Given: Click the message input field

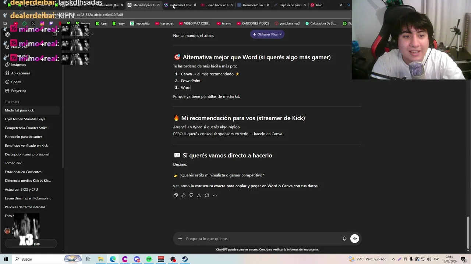Looking at the screenshot, I should 262,239.
